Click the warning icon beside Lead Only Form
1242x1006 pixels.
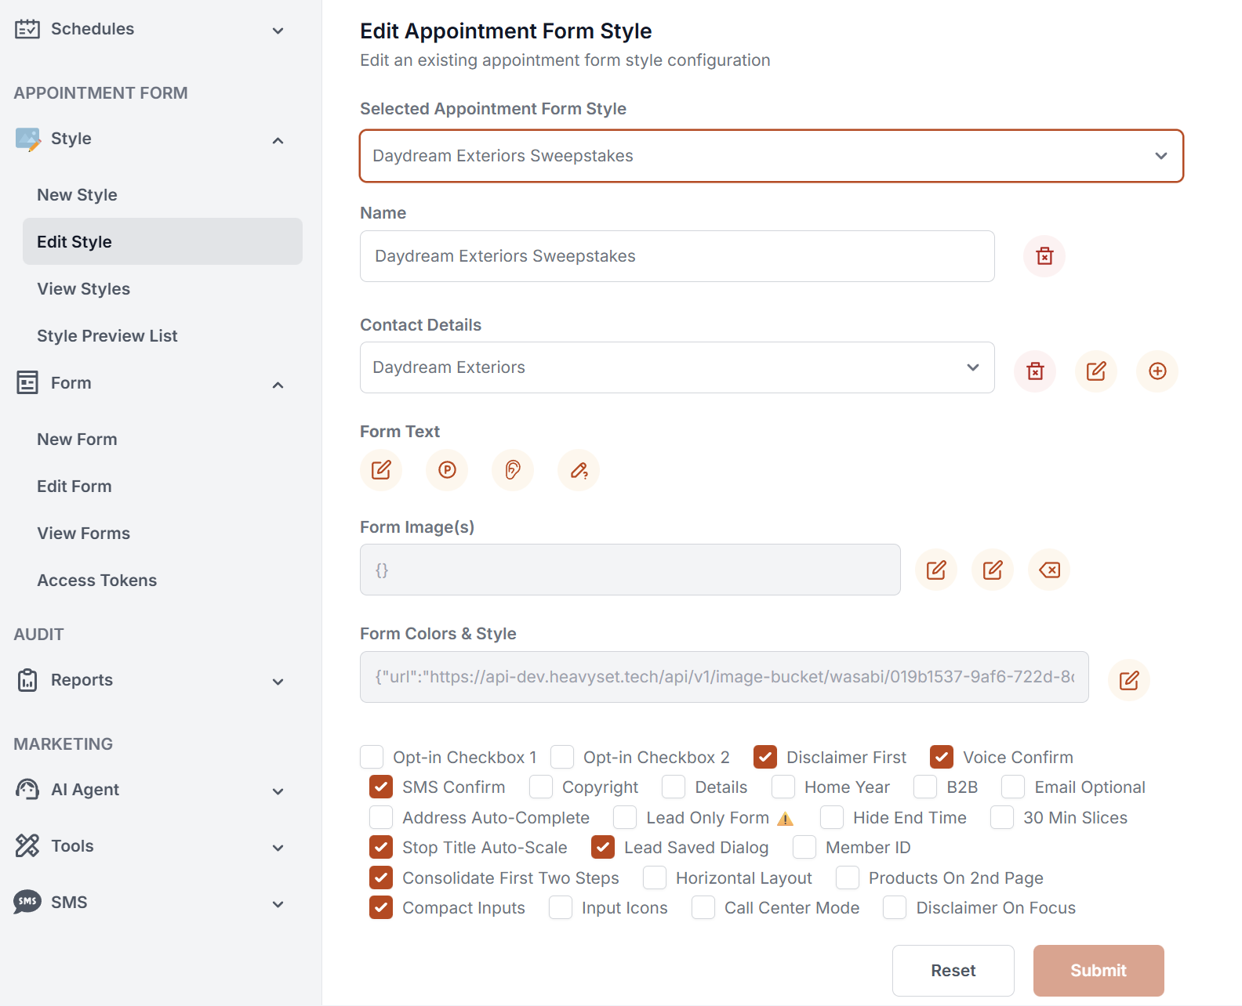[785, 820]
